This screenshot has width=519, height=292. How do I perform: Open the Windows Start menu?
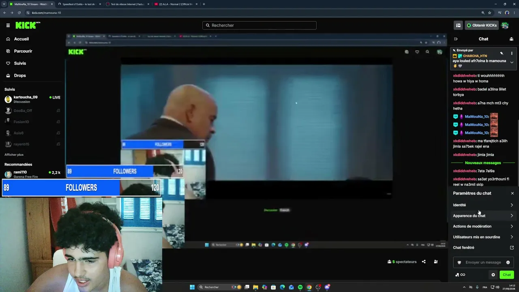coord(192,287)
